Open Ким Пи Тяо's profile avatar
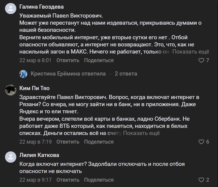The width and height of the screenshot is (218, 187). tap(11, 90)
